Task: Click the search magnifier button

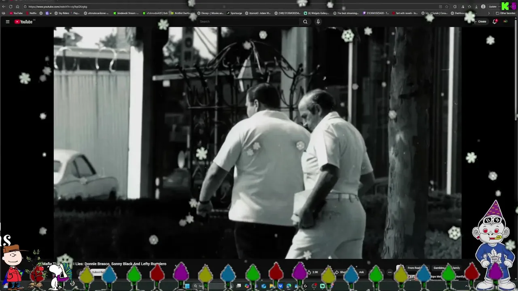Action: pos(305,21)
